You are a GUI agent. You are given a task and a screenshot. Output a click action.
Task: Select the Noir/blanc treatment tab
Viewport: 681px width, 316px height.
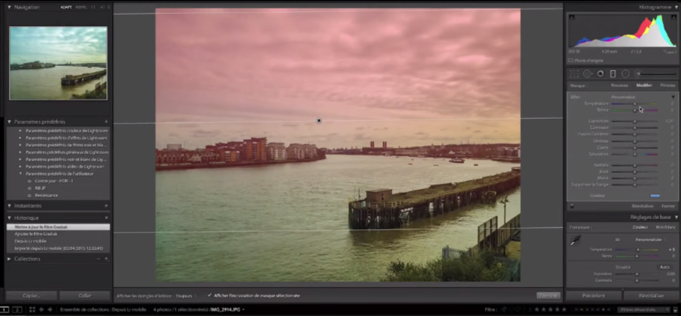666,227
